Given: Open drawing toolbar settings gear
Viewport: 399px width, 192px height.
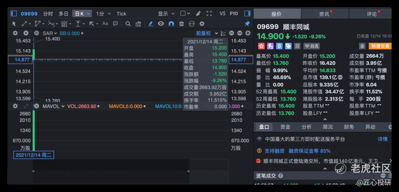Looking at the screenshot, I should [202, 24].
